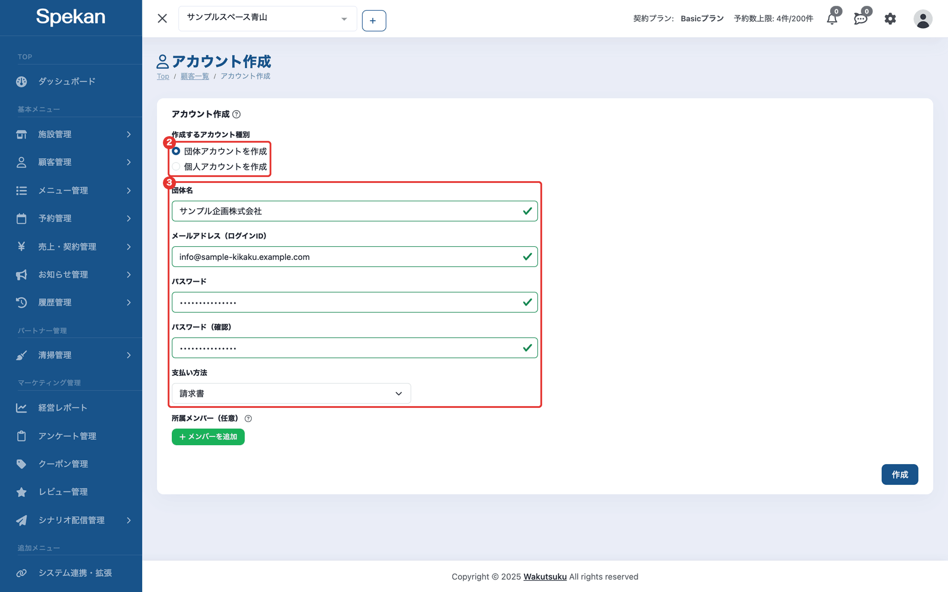Click the 清掃管理 broom icon
Image resolution: width=948 pixels, height=592 pixels.
tap(21, 355)
